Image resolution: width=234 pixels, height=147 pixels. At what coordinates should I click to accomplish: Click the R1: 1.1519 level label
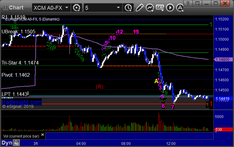coord(14,17)
